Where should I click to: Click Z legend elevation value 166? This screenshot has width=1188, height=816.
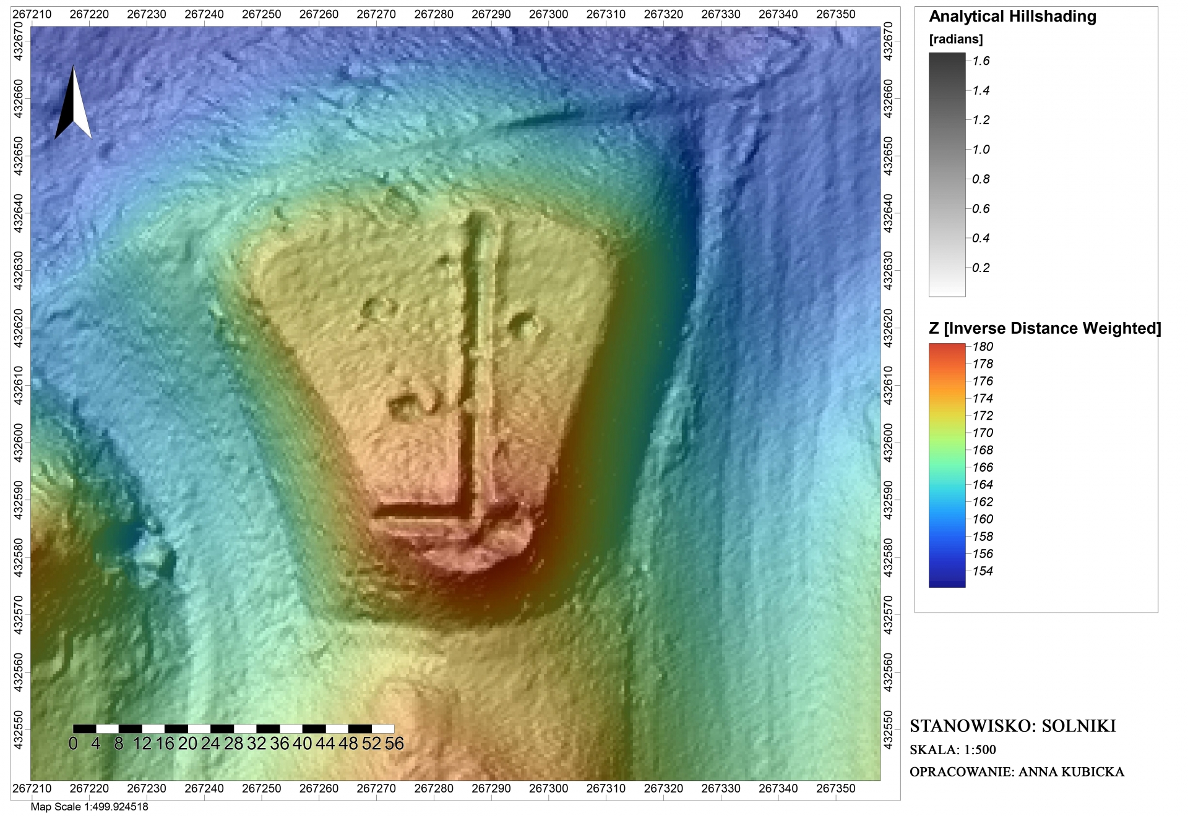983,468
